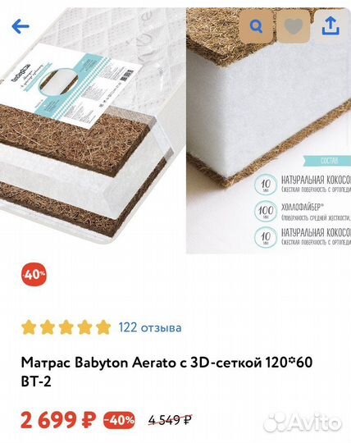This screenshot has height=443, width=351.
Task: Add mattress to favorites with heart icon
Action: pos(293,26)
